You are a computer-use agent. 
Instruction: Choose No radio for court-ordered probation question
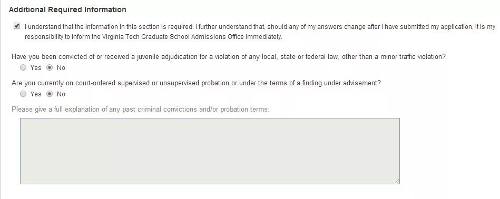pyautogui.click(x=50, y=94)
